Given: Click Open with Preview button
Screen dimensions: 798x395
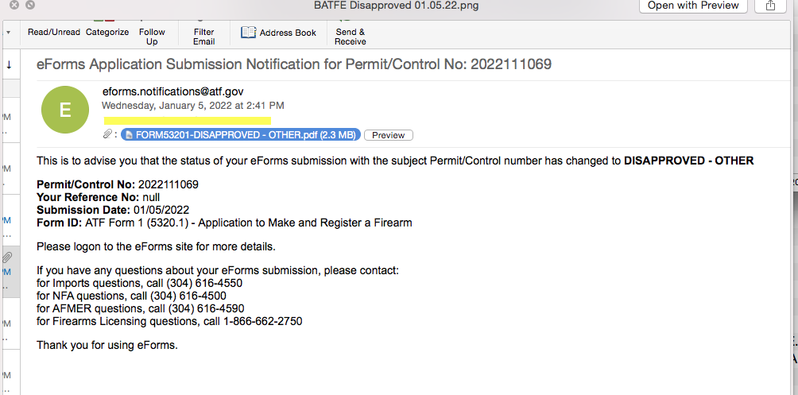Looking at the screenshot, I should 693,6.
